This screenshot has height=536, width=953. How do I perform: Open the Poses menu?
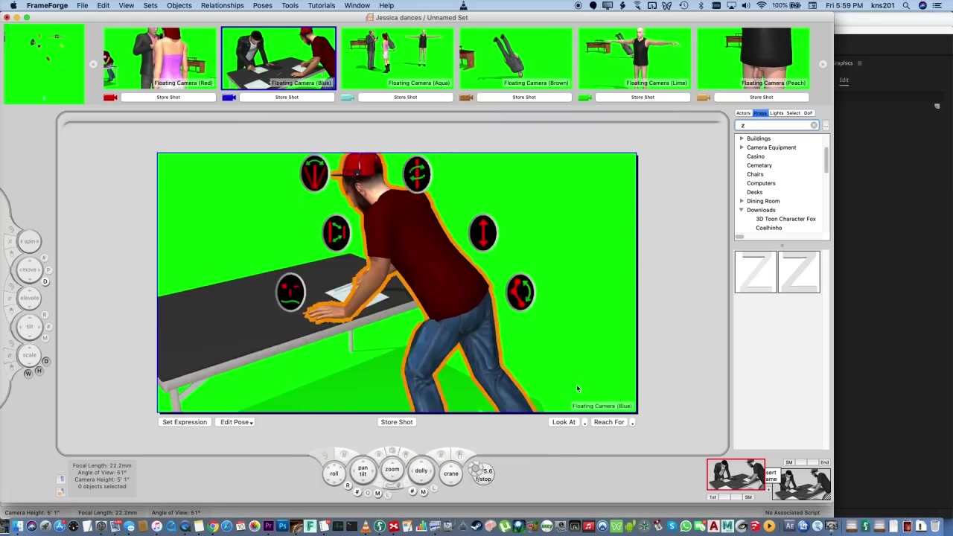coord(262,5)
